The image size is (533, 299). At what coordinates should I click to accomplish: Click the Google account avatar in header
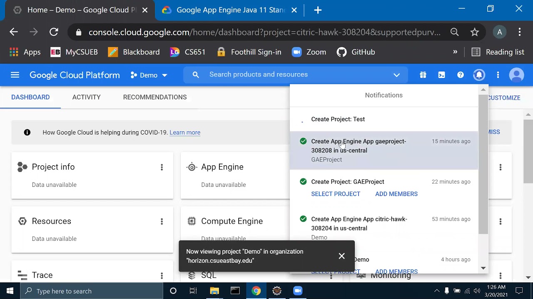[516, 75]
